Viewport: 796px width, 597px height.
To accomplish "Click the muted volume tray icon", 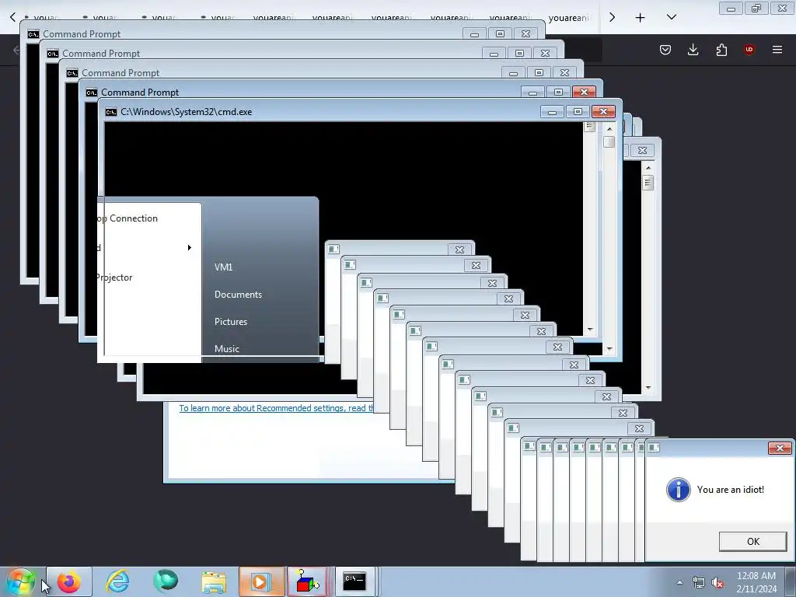I will 717,583.
